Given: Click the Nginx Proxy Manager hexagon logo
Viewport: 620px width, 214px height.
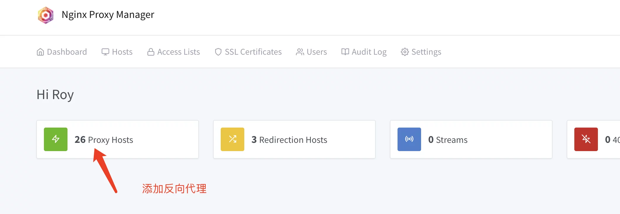Looking at the screenshot, I should point(46,15).
